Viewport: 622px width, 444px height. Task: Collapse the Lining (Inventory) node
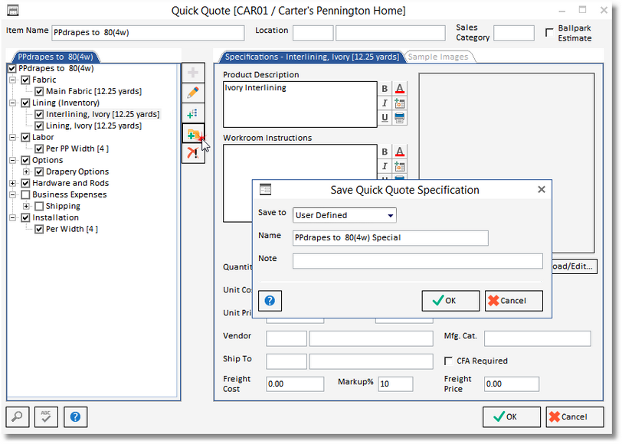[x=13, y=103]
